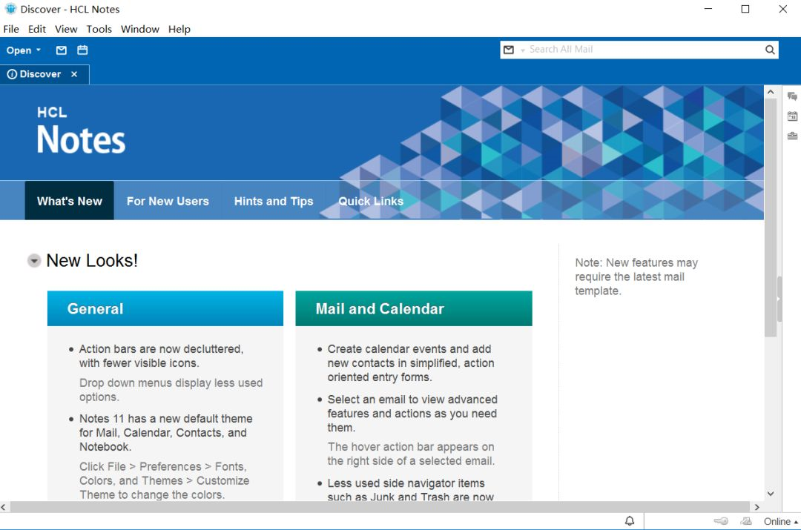Click the Mail and Calendar card header
This screenshot has width=801, height=530.
pyautogui.click(x=414, y=308)
